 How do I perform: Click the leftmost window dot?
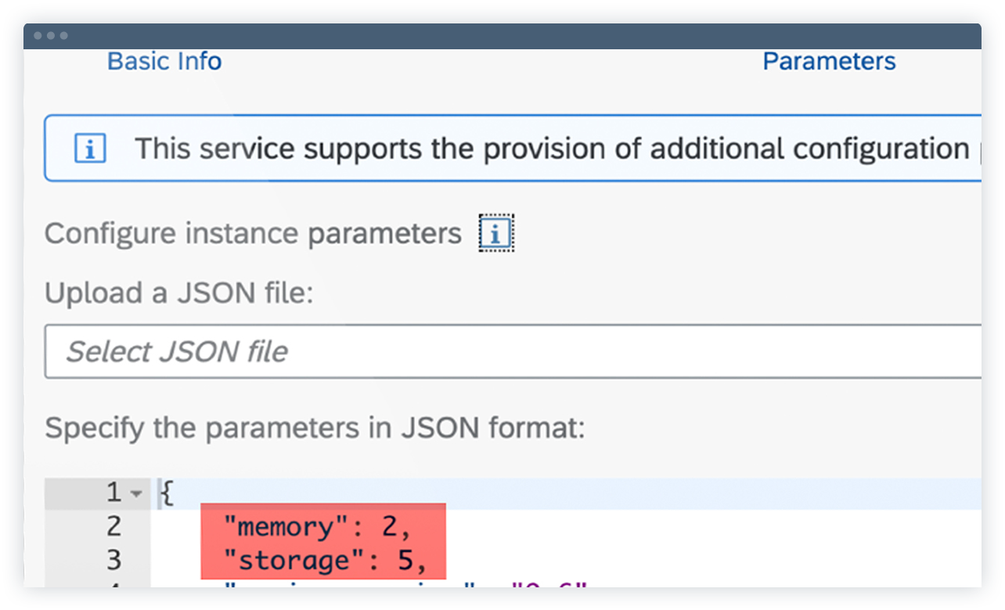tap(39, 35)
